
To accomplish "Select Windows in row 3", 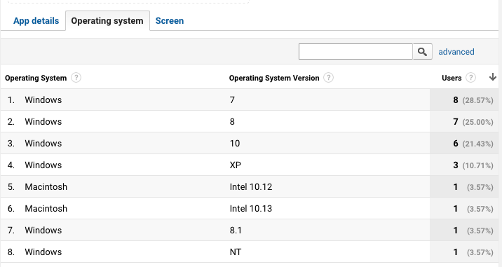I will (x=43, y=144).
